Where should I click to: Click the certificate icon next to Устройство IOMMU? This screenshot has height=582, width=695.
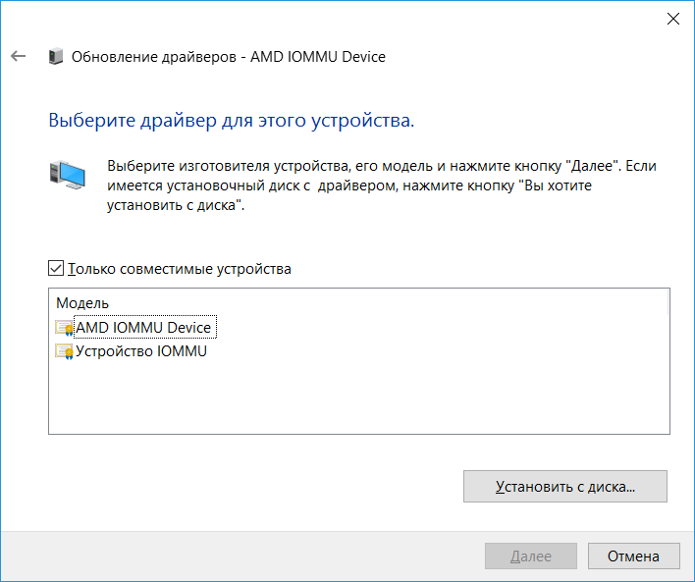pos(65,351)
